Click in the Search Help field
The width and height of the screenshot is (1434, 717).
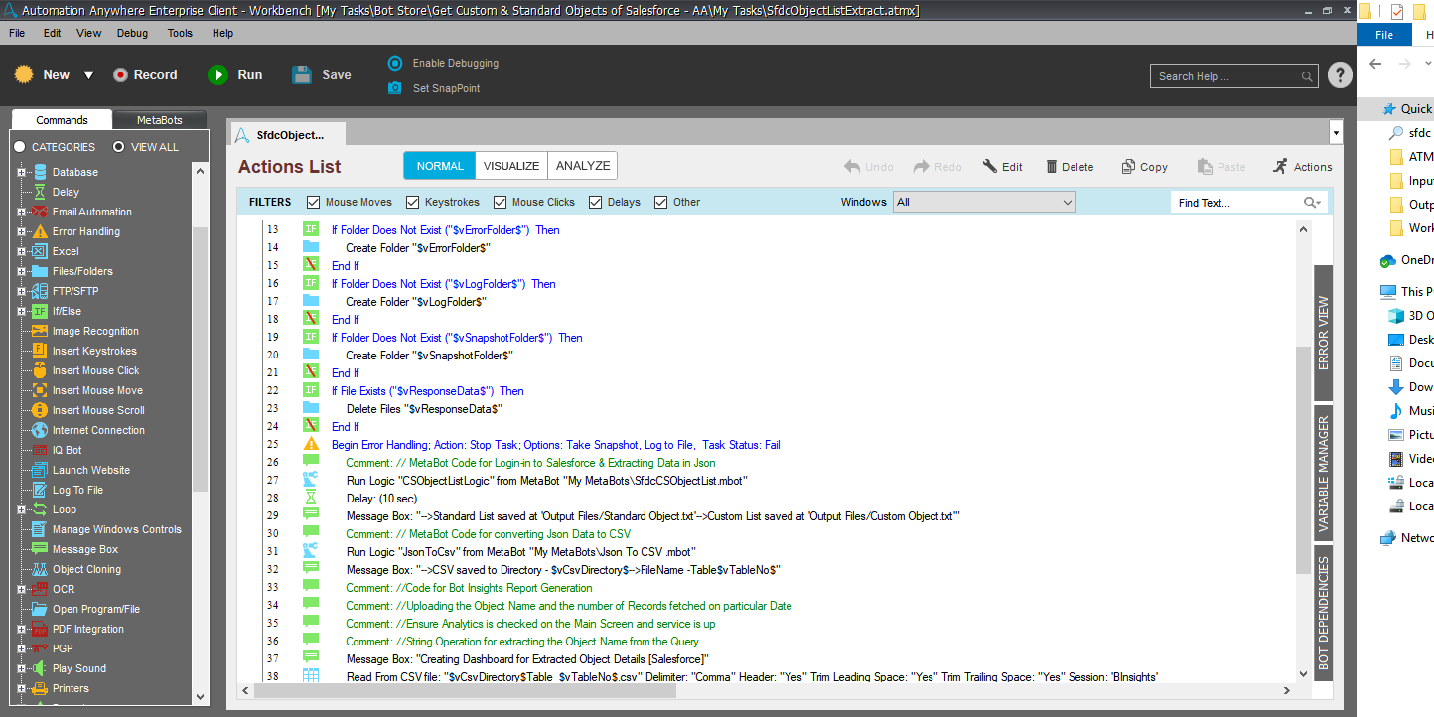pos(1226,76)
